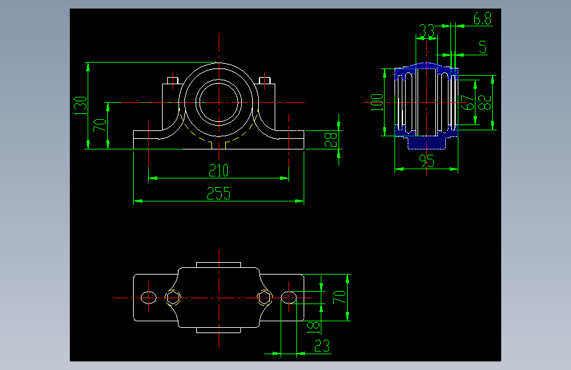This screenshot has width=571, height=370.
Task: Click the 130 height dimension text
Action: [80, 106]
